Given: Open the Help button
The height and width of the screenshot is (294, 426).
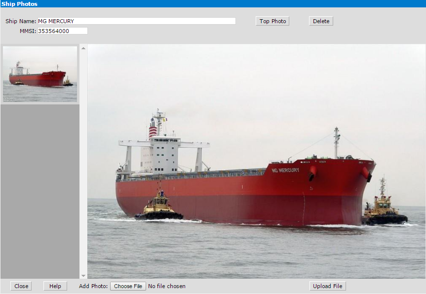Looking at the screenshot, I should point(55,286).
